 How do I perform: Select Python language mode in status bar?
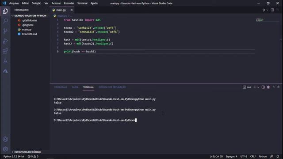coord(263,156)
